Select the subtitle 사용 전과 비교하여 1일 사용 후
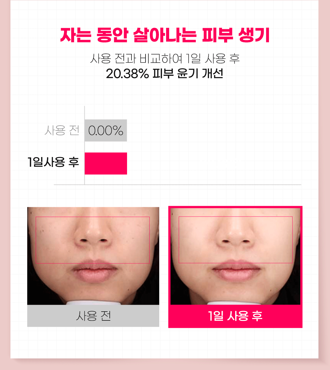 pos(165,58)
